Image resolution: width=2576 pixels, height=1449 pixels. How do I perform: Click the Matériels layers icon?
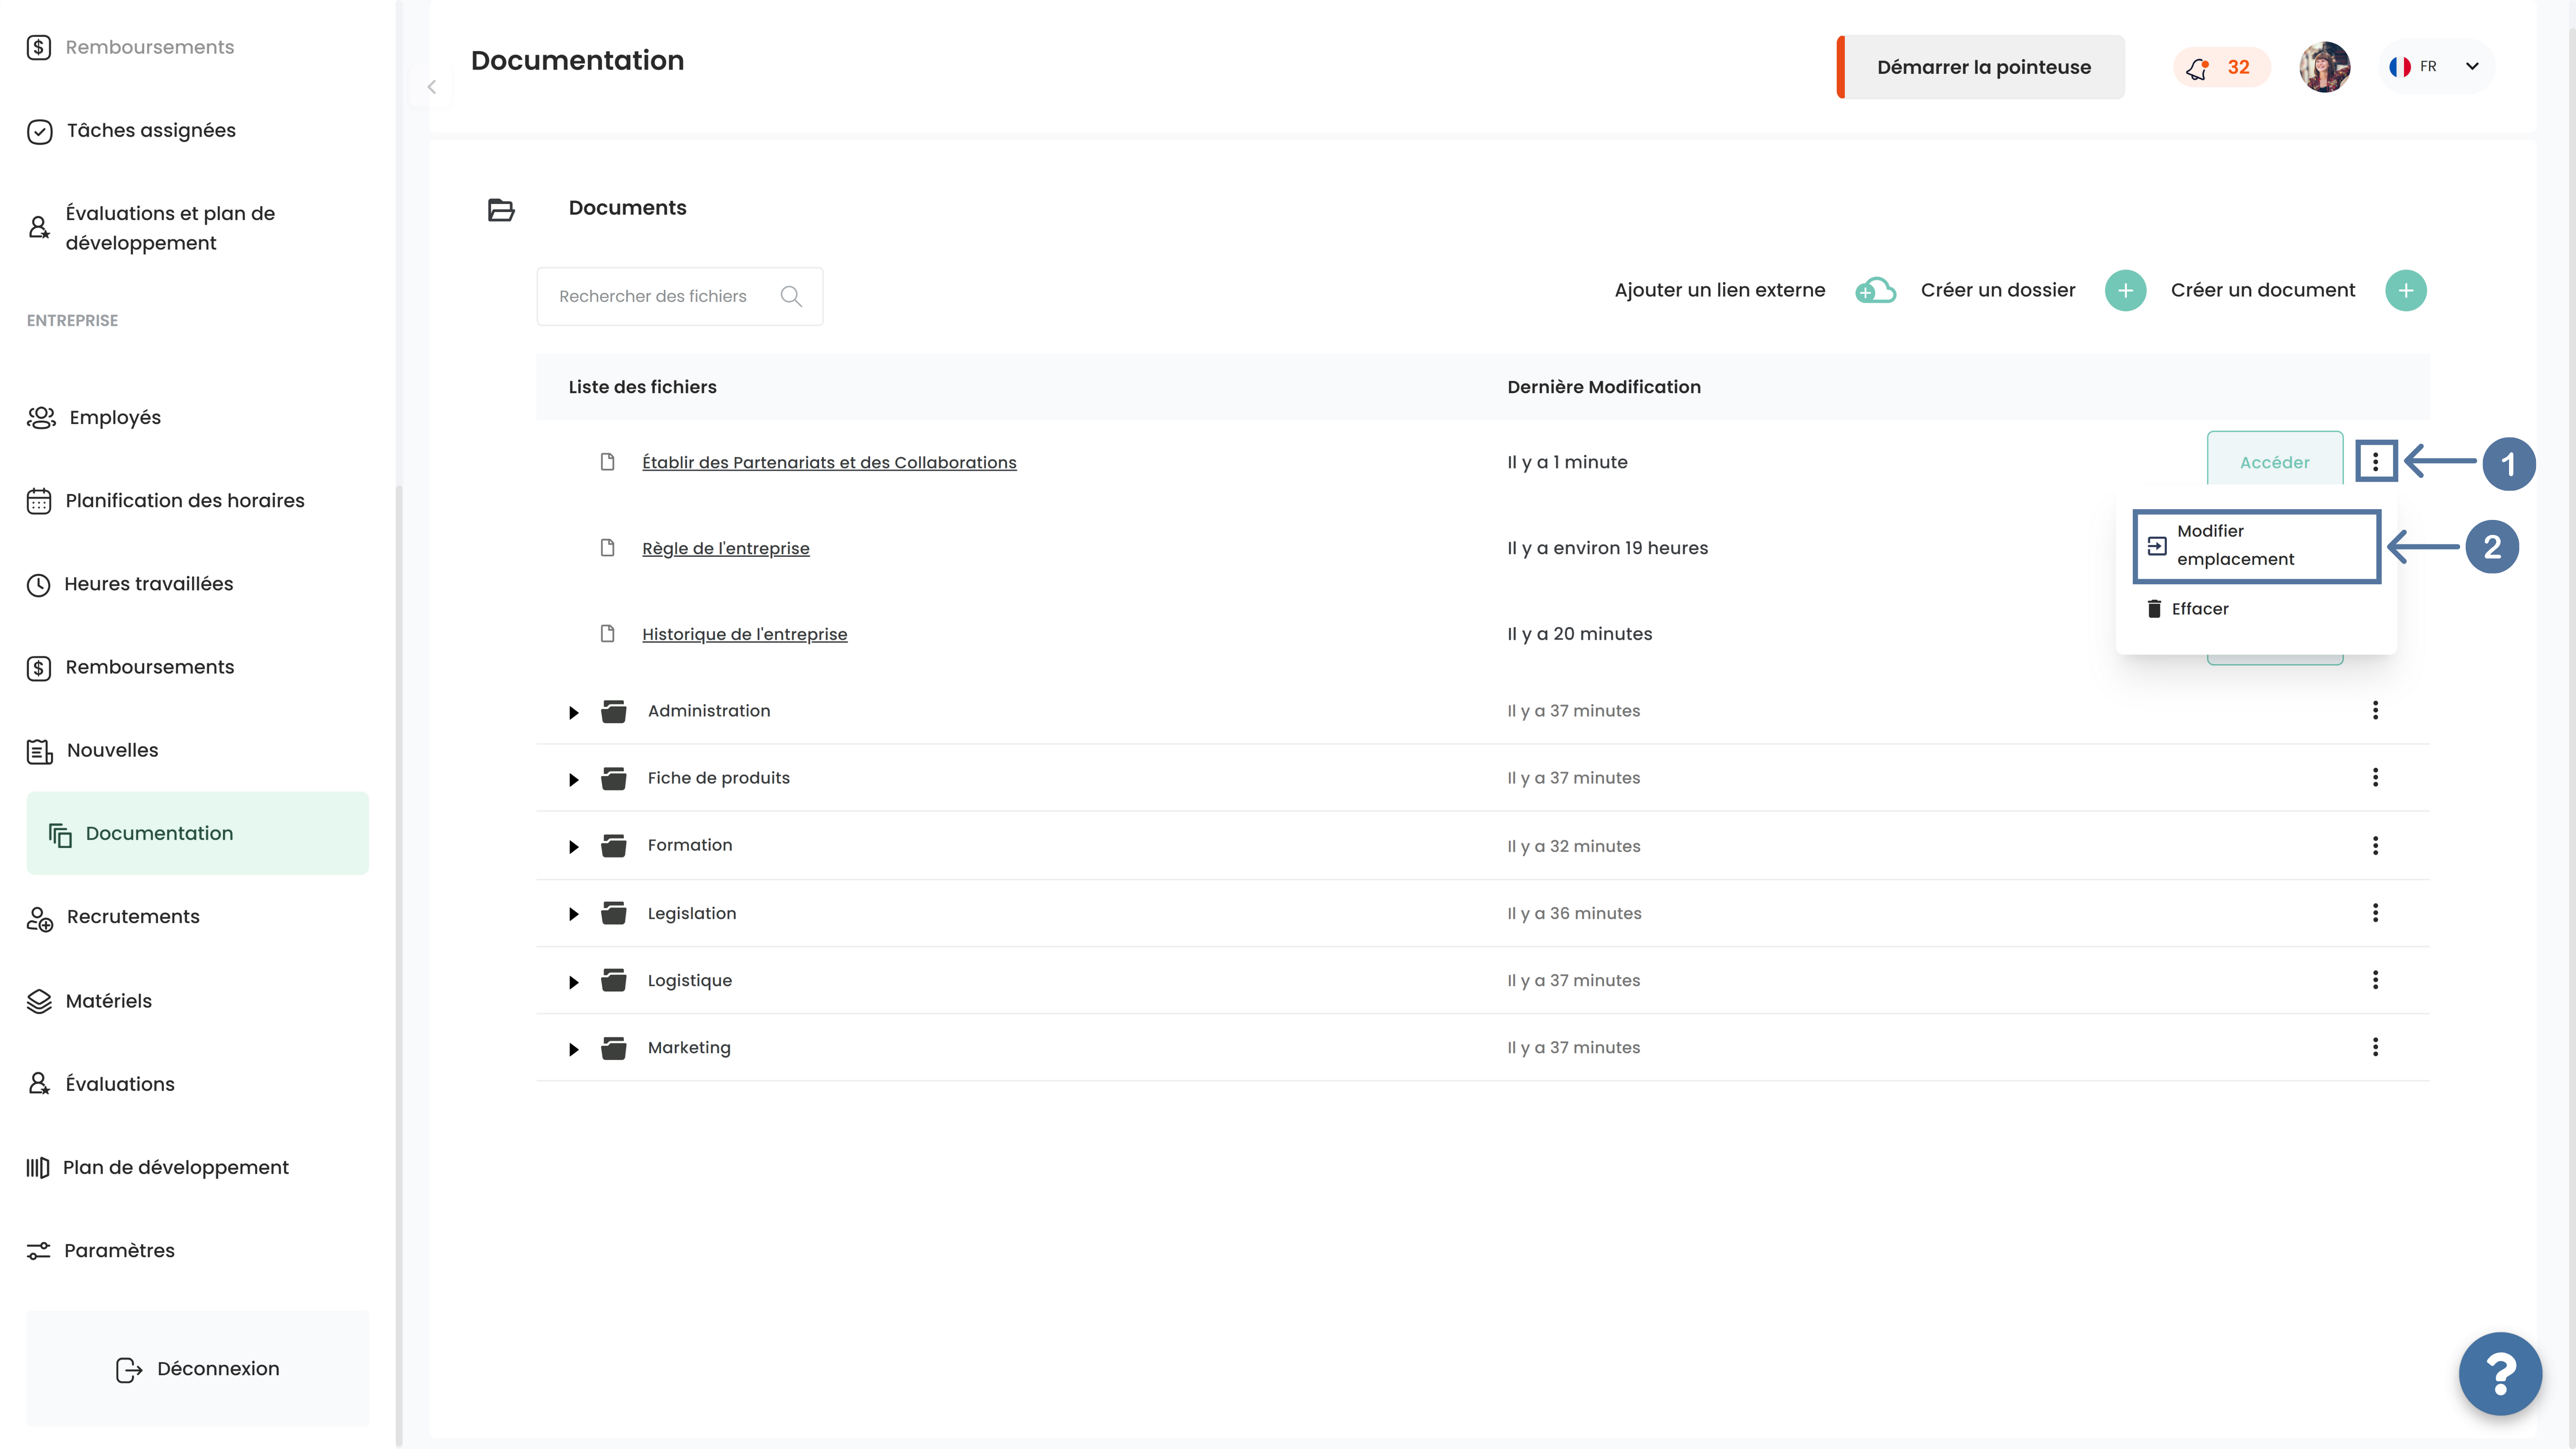[x=38, y=1001]
